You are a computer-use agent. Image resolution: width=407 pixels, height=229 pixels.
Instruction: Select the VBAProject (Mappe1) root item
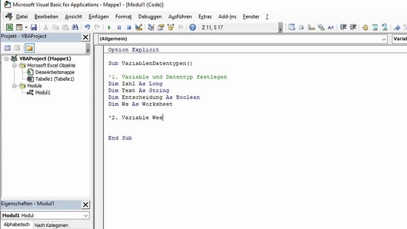45,59
